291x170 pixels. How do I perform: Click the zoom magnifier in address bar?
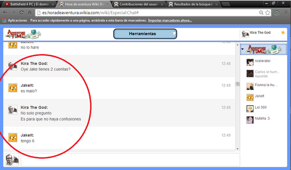point(261,13)
